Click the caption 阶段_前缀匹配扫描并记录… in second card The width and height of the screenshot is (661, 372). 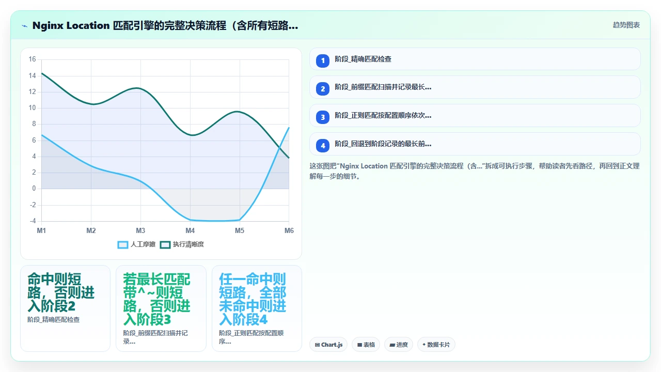tap(155, 337)
